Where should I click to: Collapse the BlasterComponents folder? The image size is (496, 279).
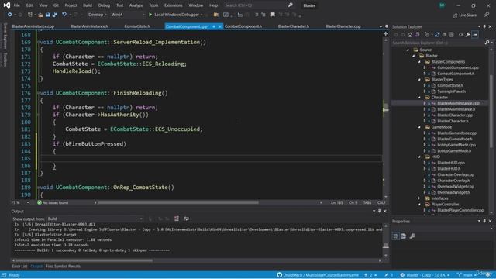[x=419, y=62]
